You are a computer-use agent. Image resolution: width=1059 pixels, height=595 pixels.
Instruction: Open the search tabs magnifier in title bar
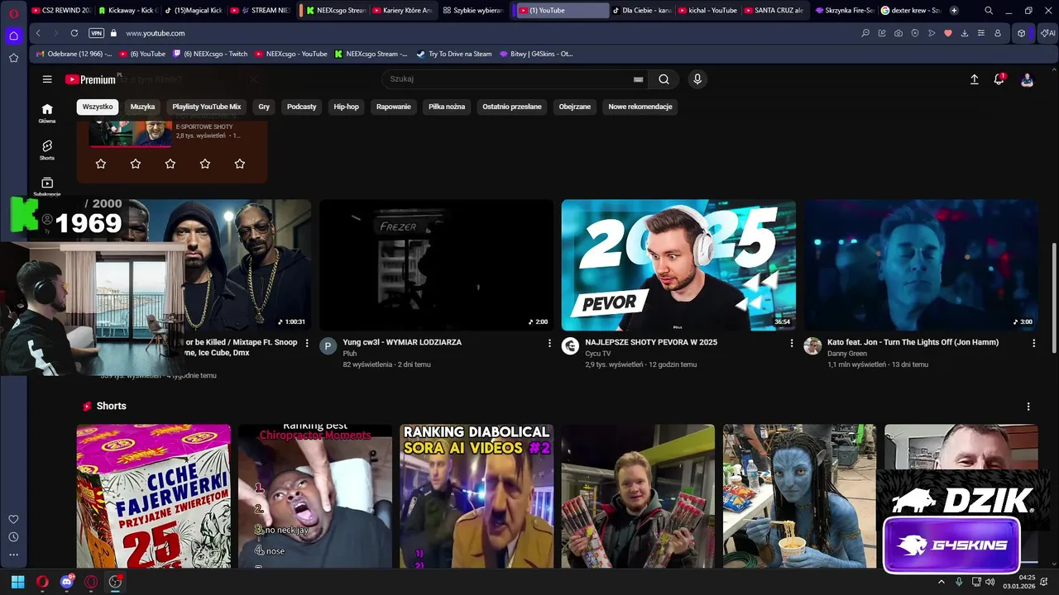[989, 11]
